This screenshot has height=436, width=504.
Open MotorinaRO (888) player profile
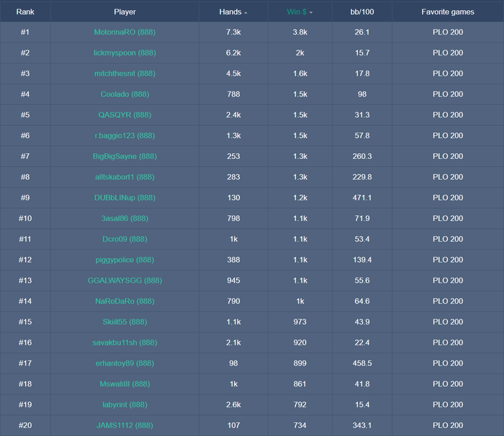coord(125,32)
